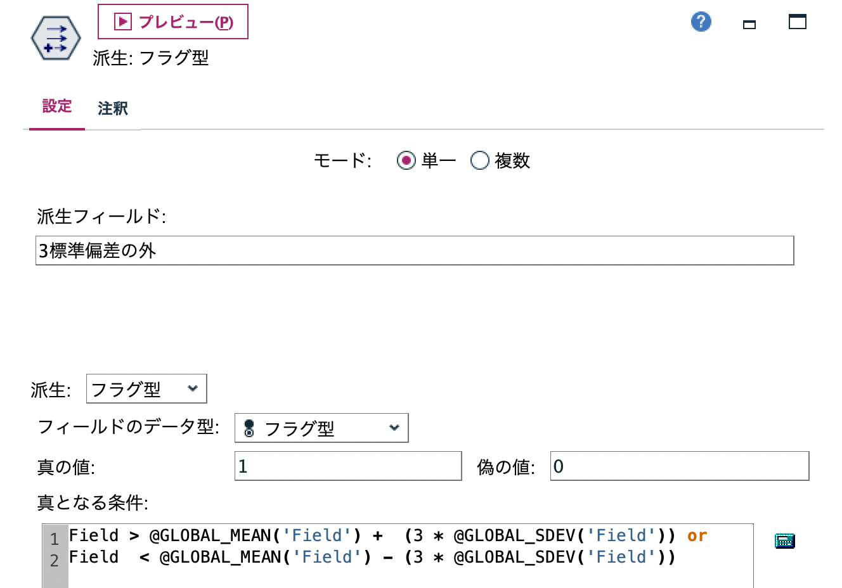Select the 複数 mode radio button

480,161
